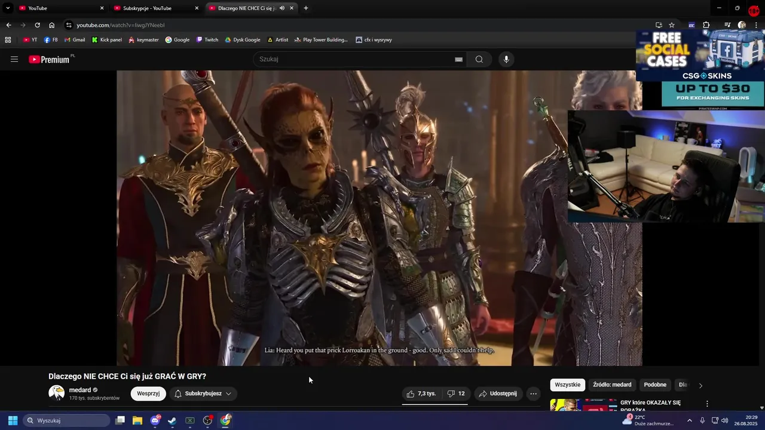Open Task View on taskbar
This screenshot has height=430, width=765.
click(120, 420)
